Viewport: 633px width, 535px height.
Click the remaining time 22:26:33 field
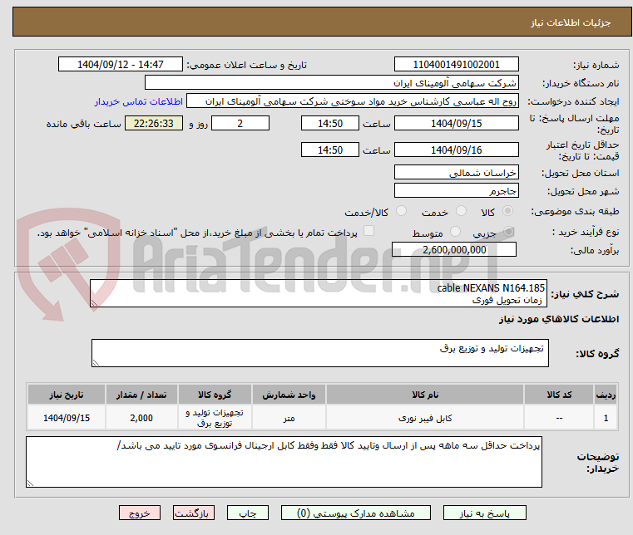point(153,124)
